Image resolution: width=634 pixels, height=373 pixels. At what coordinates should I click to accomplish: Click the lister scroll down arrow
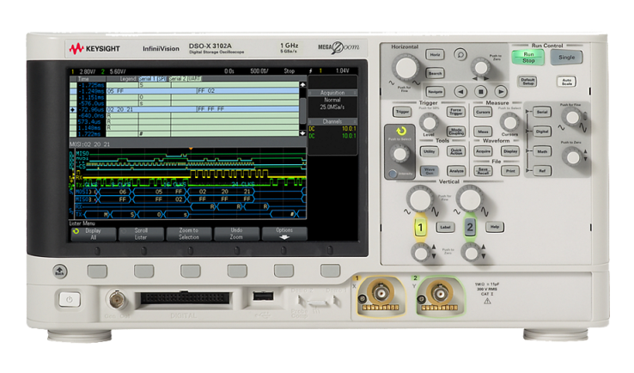(302, 133)
